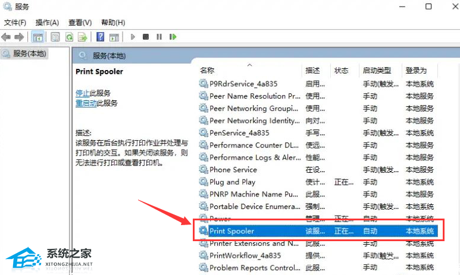The width and height of the screenshot is (460, 275).
Task: Select the Peer Networking Identity... service
Action: pyautogui.click(x=255, y=121)
